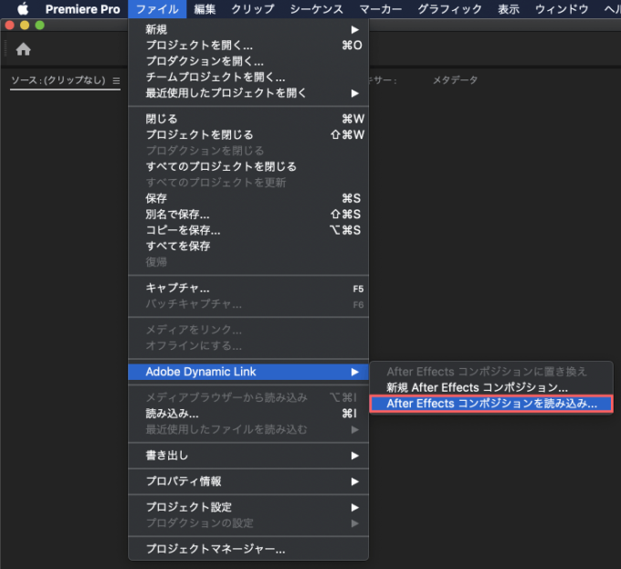The image size is (621, 569).
Task: Expand the プロジェクト設定 submenu
Action: click(248, 507)
